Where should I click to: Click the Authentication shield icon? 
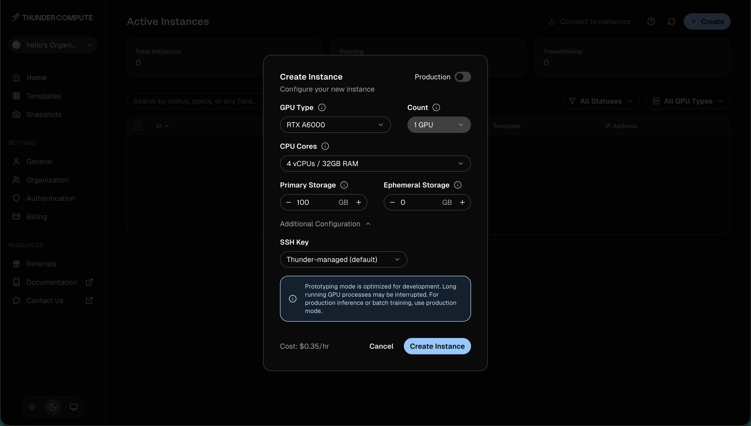[16, 198]
